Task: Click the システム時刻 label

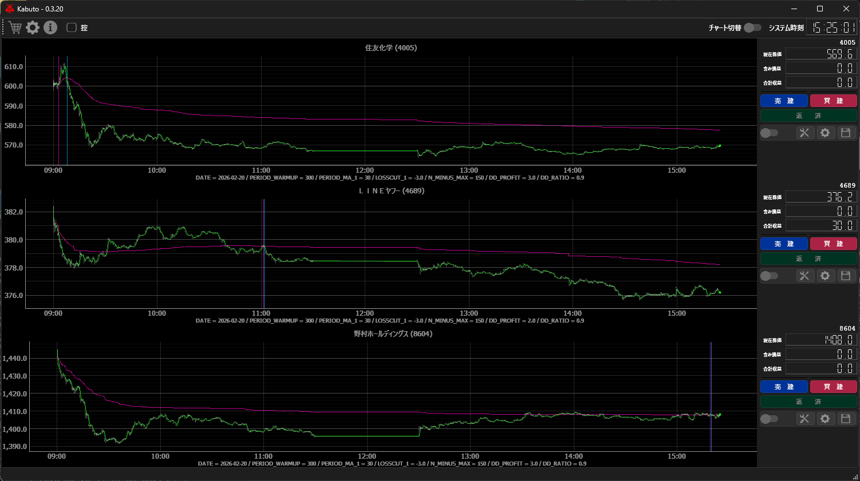Action: [x=786, y=27]
